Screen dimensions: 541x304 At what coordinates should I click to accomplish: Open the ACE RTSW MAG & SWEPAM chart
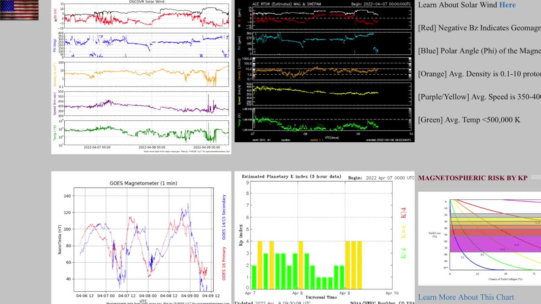coord(325,71)
